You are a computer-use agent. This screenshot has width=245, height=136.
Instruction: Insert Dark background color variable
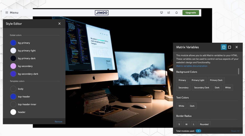point(217,88)
